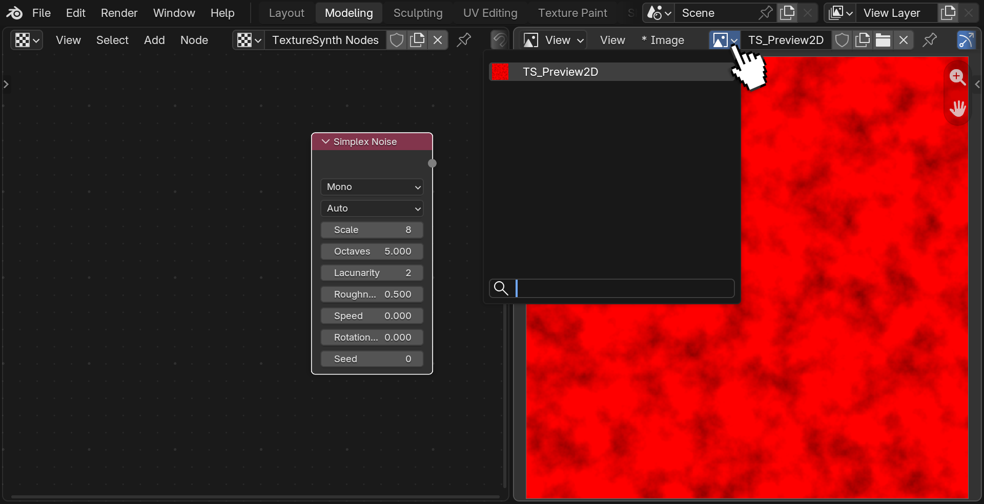Select TS_Preview2D from the image list
This screenshot has width=984, height=504.
(612, 72)
